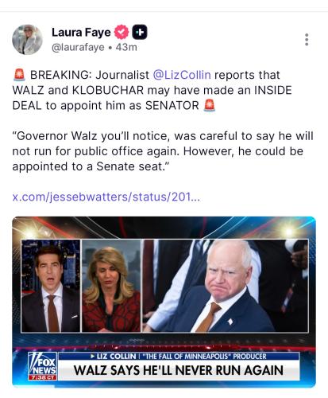Click the BREAKING post text paragraph
Viewport: 328px width, 398px height.
[x=152, y=90]
